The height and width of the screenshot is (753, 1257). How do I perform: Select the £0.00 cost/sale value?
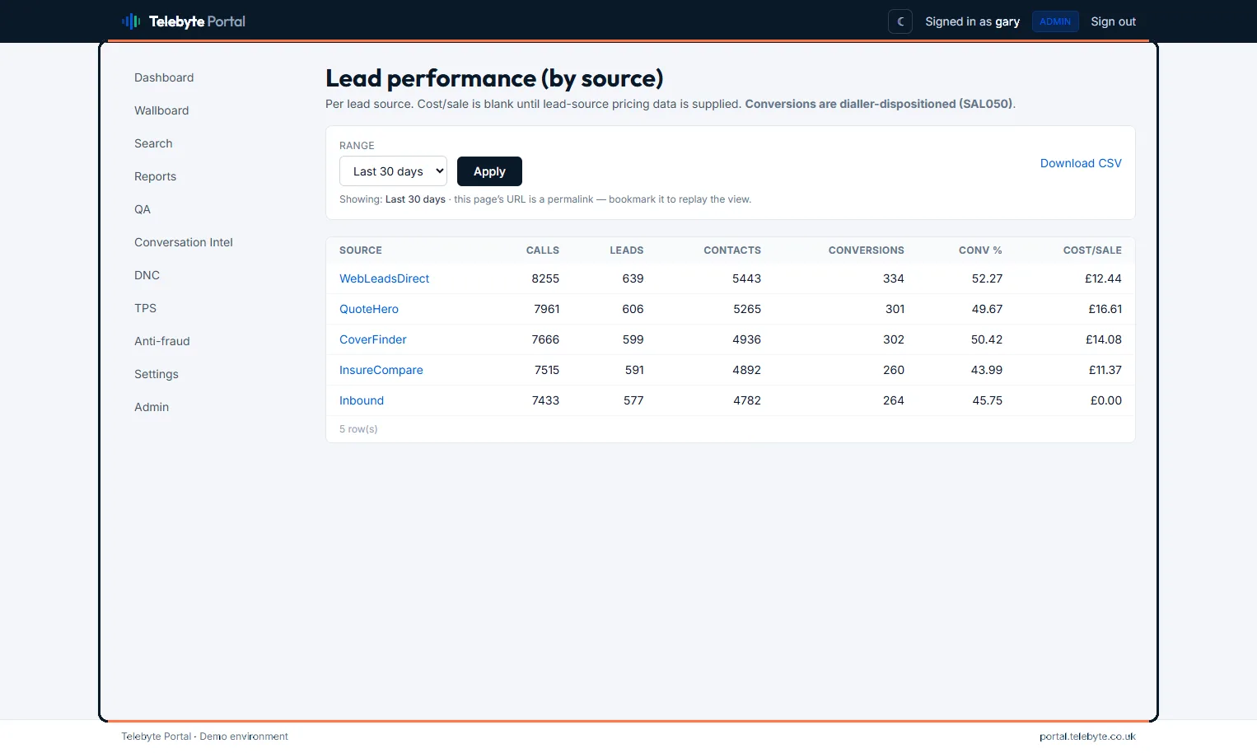[x=1105, y=400]
